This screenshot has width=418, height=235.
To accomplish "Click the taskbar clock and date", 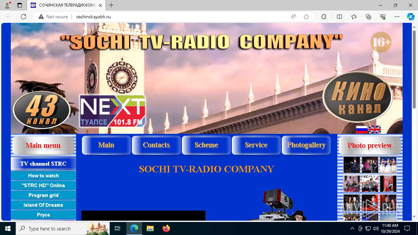I will pos(390,228).
